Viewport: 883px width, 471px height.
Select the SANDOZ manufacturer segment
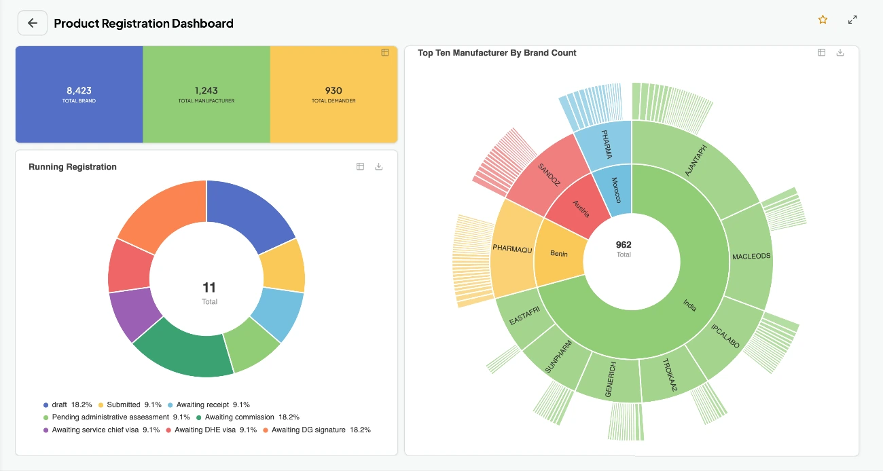coord(549,176)
